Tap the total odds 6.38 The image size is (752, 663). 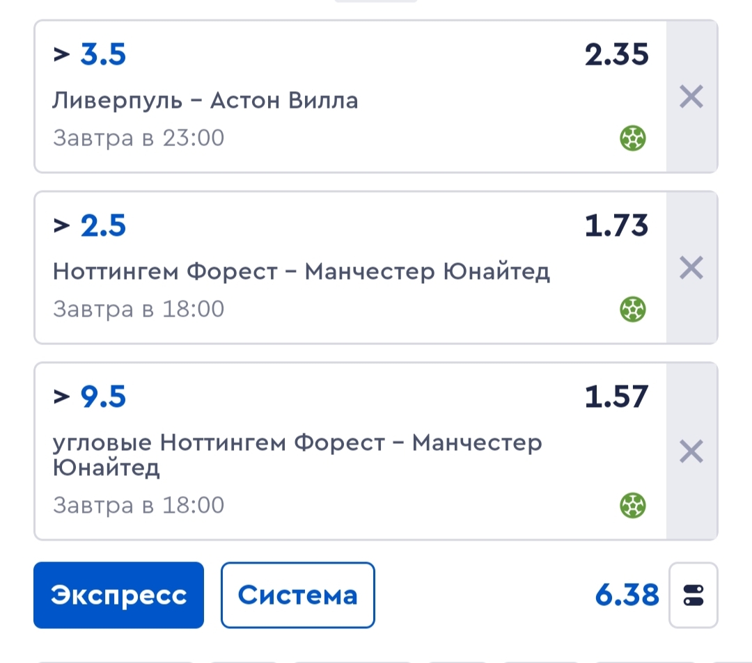point(626,596)
